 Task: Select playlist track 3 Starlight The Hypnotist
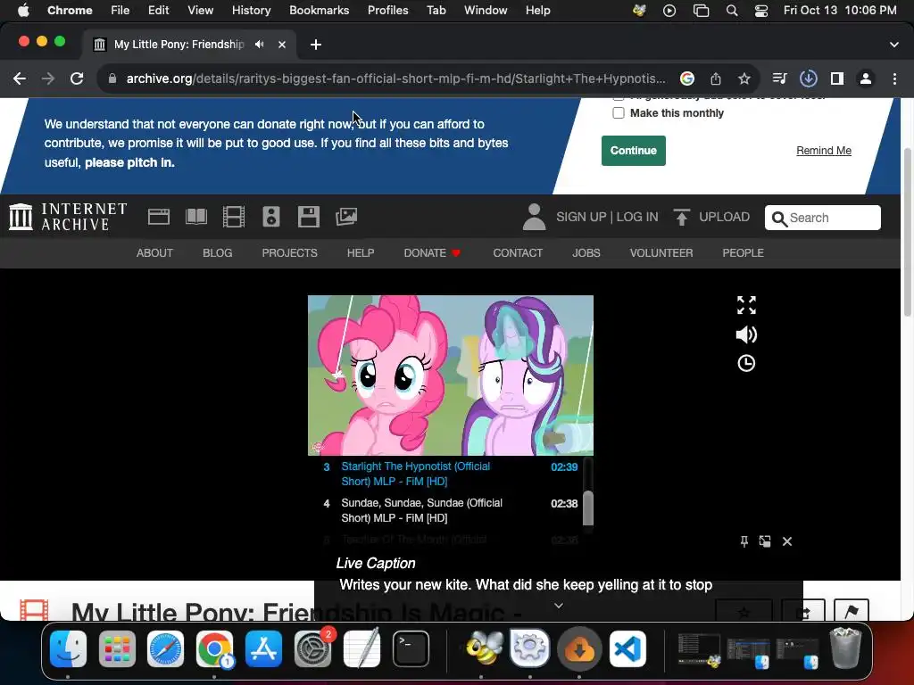click(450, 474)
